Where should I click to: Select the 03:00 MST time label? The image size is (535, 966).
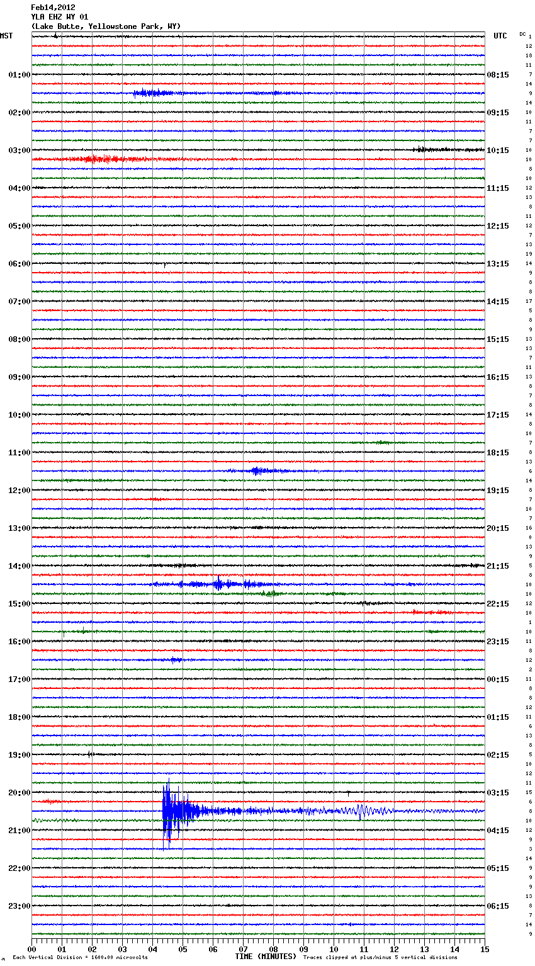(20, 151)
